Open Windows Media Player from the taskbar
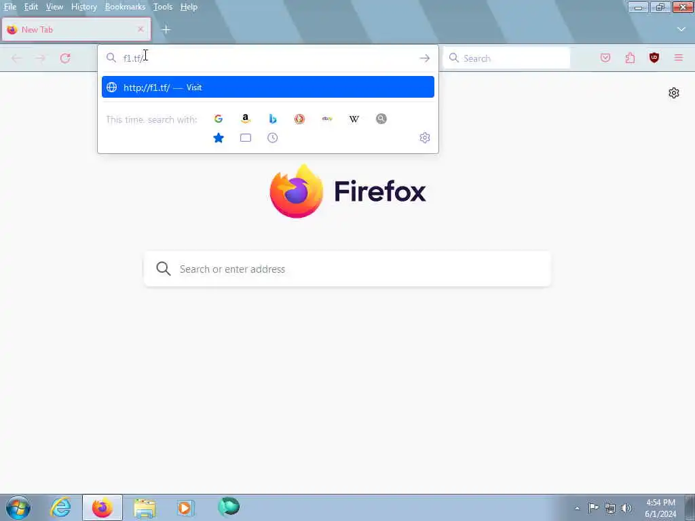Screen dimensions: 695x521 coord(186,507)
